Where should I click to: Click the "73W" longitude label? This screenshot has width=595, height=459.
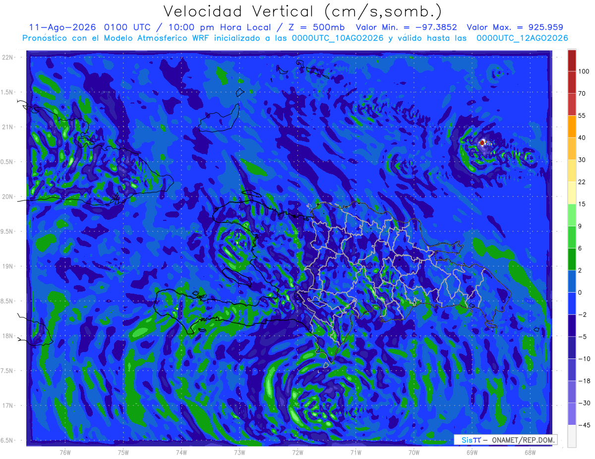[x=239, y=452]
